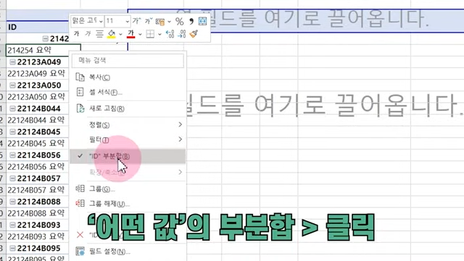Toggle italic formatting (slanted 가) in mini toolbar

88,34
